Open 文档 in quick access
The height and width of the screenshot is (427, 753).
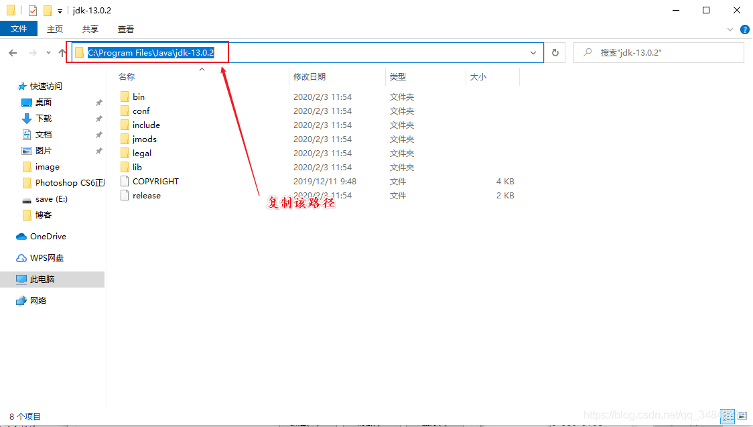[x=44, y=135]
